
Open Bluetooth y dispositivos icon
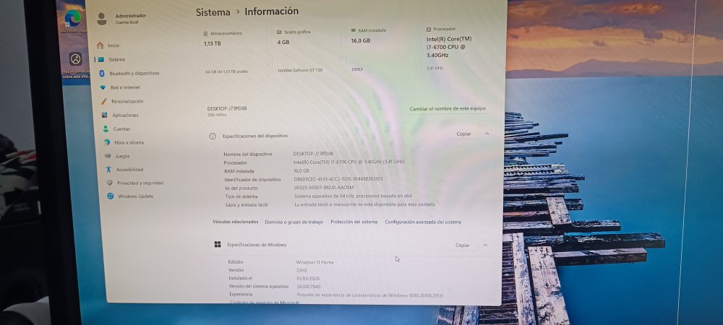[x=102, y=73]
